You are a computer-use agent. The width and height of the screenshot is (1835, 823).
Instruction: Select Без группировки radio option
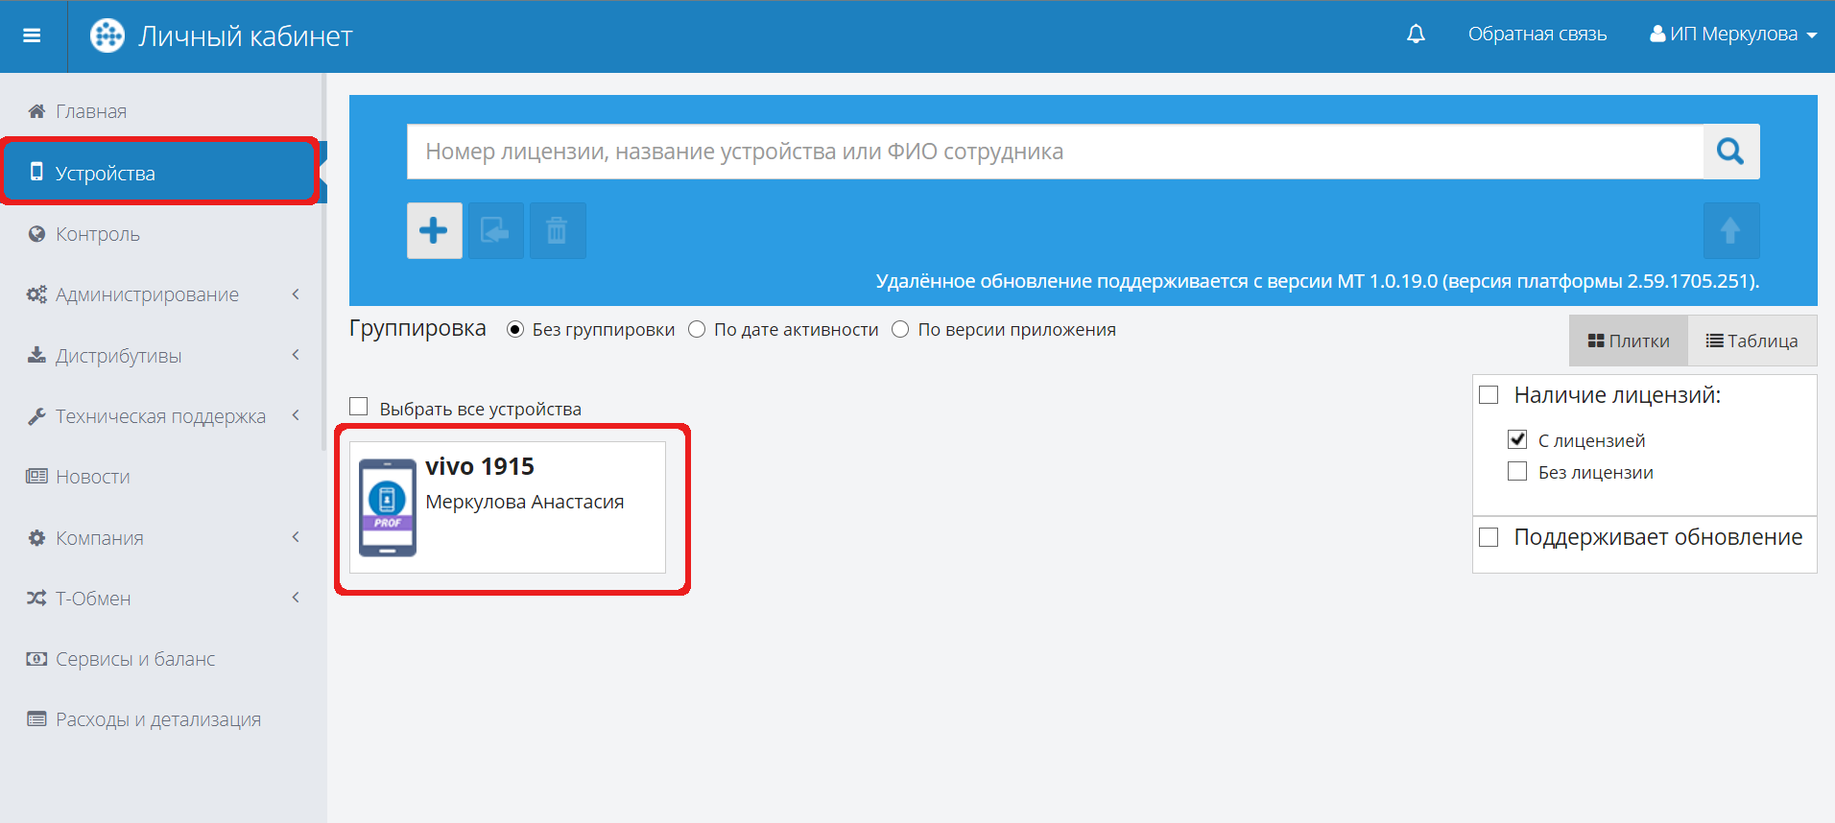click(515, 330)
